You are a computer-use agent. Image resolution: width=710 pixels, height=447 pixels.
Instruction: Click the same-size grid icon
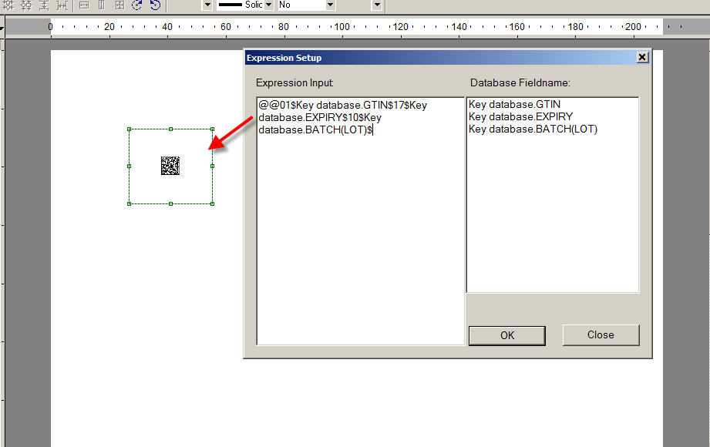pos(119,5)
